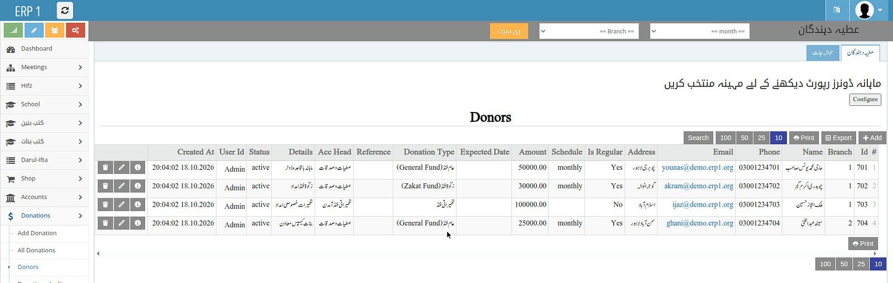Click the table horizontal scrollbar left arrow

click(x=98, y=253)
